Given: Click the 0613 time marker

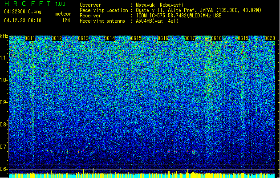Looking at the screenshot, I should (x=83, y=38).
